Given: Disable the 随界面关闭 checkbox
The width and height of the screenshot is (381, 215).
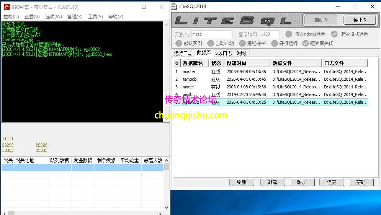Looking at the screenshot, I should (305, 43).
